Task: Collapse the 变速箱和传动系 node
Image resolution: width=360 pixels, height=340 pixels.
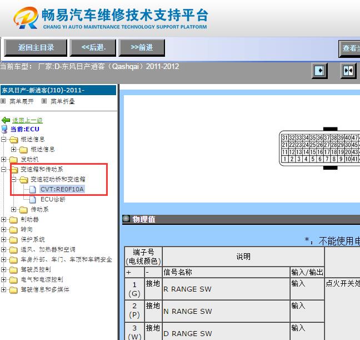Action: pos(3,169)
